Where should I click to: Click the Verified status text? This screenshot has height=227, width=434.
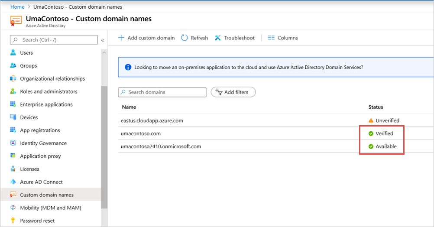pos(384,133)
